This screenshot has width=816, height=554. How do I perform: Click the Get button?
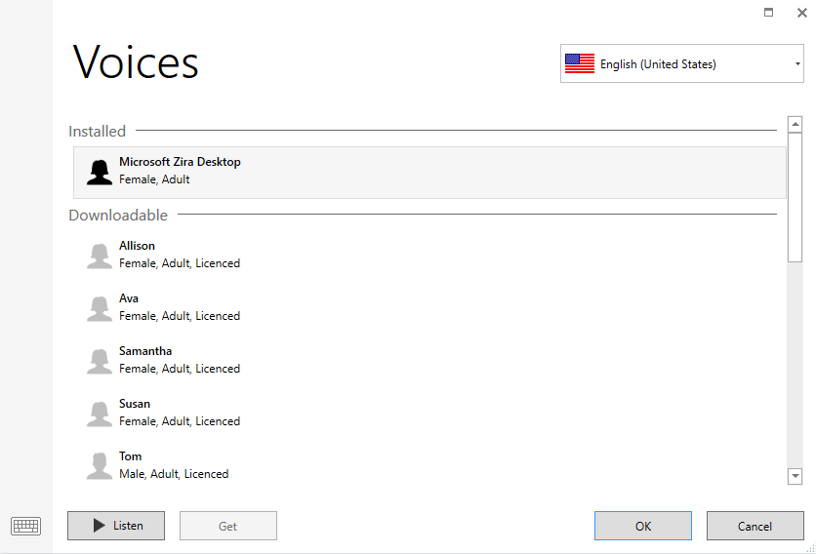click(228, 526)
